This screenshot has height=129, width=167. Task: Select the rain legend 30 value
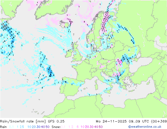coord(38,127)
